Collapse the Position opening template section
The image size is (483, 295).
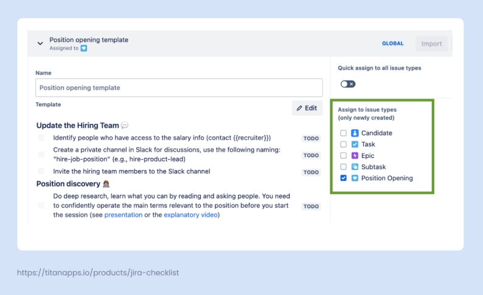click(x=40, y=44)
